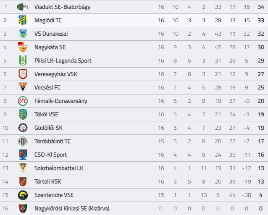Viewport: 268px width, 215px height.
Task: Open the Százhalombattai LK team link
Action: pos(59,168)
